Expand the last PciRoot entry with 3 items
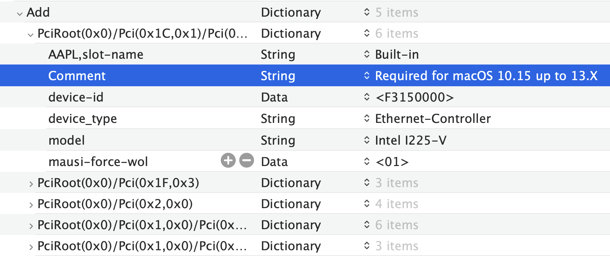Image resolution: width=610 pixels, height=256 pixels. pyautogui.click(x=31, y=247)
